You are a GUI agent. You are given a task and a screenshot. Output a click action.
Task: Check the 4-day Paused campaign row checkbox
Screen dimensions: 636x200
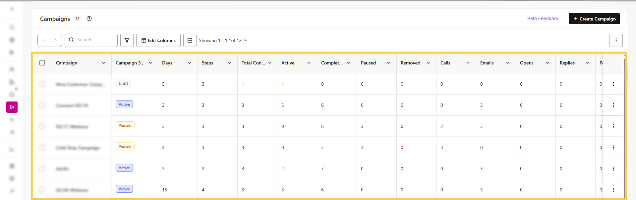click(42, 147)
